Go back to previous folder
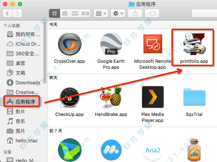Viewport: 217px width, 162px height. click(7, 13)
